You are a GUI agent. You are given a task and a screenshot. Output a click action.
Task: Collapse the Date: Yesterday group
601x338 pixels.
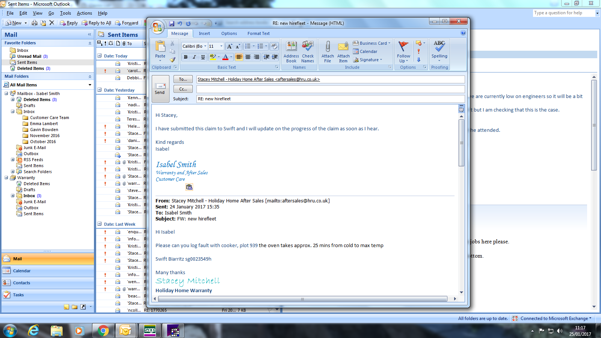click(x=100, y=90)
